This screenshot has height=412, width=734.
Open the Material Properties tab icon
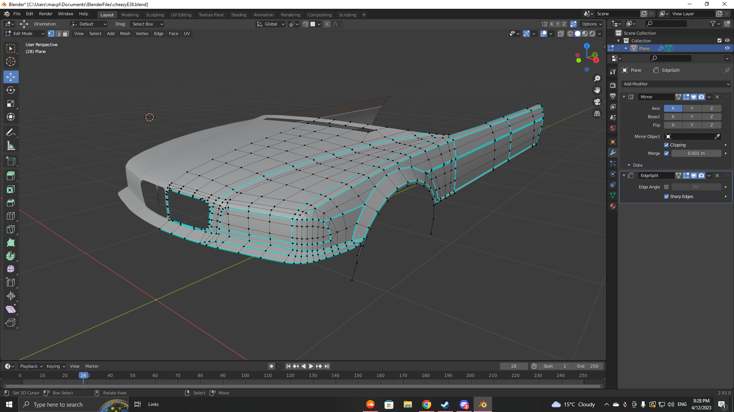(x=613, y=206)
